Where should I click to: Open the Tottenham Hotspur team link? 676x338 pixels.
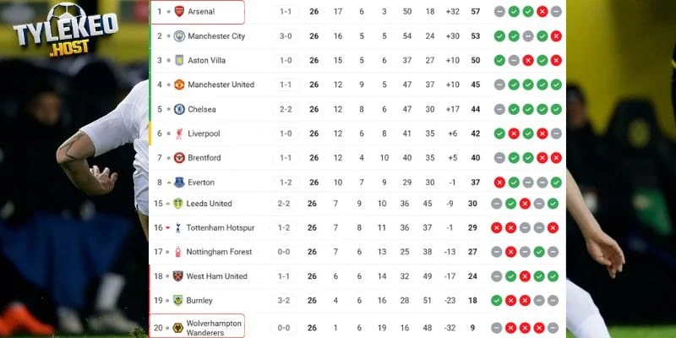pyautogui.click(x=221, y=227)
